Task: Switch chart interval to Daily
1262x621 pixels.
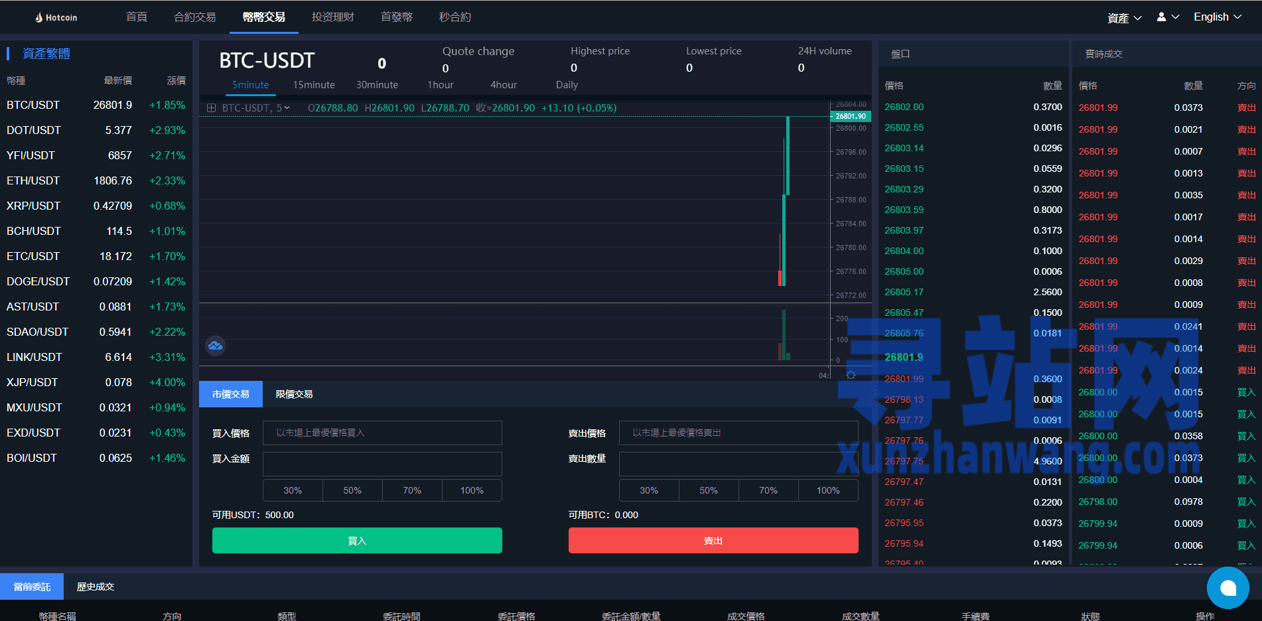Action: point(567,85)
